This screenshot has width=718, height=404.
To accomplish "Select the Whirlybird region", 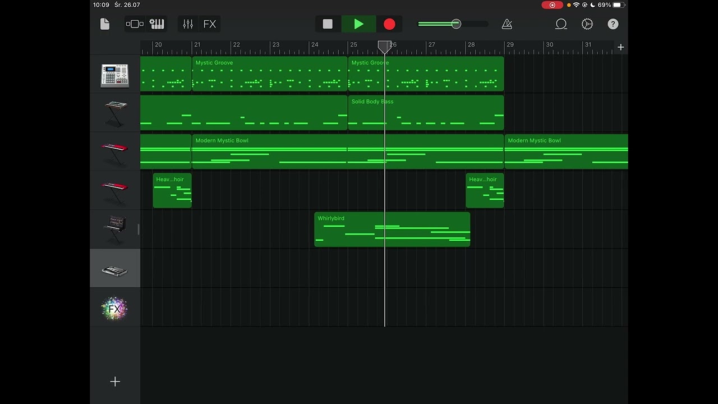I will tap(392, 229).
